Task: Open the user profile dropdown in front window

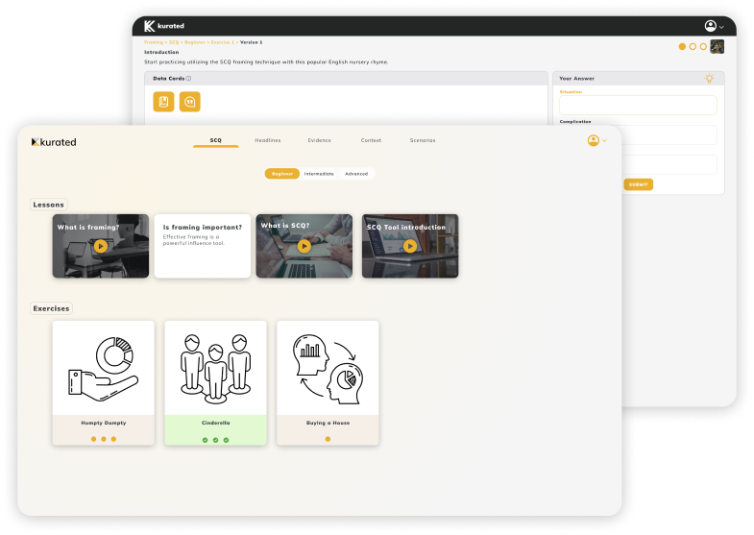Action: coord(596,141)
